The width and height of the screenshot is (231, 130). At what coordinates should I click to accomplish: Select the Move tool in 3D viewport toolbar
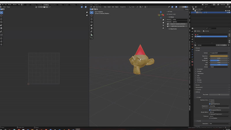92,19
